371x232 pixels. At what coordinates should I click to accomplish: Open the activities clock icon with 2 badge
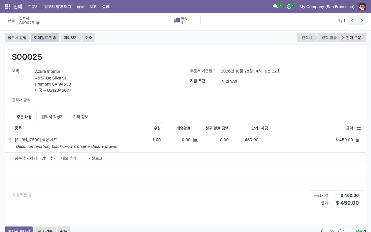pyautogui.click(x=289, y=6)
